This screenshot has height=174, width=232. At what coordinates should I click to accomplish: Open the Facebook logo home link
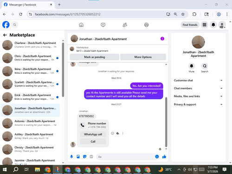pyautogui.click(x=6, y=25)
